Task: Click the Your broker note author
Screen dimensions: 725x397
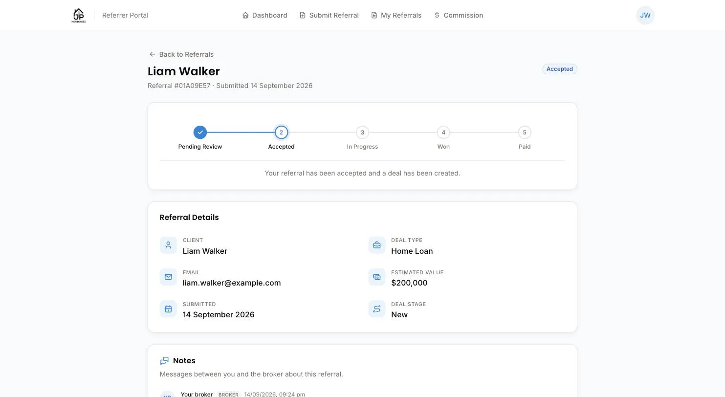Action: [x=197, y=395]
